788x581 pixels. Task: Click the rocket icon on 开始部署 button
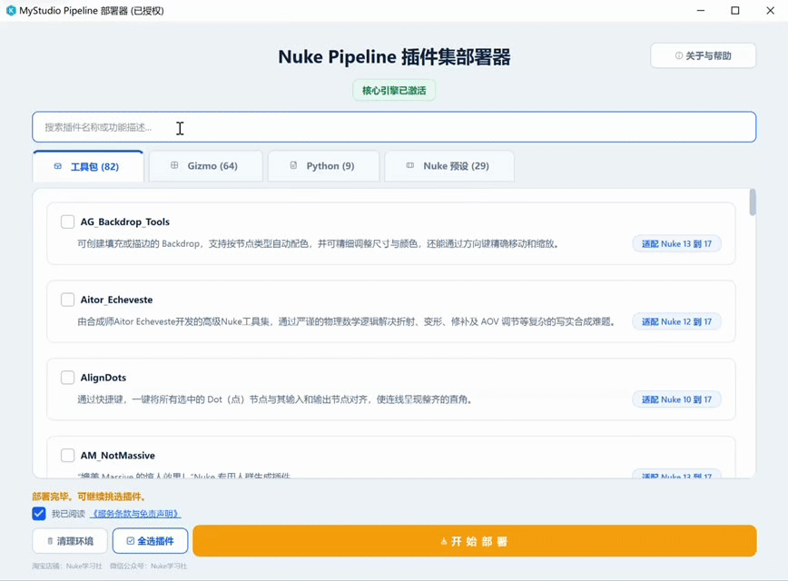click(x=444, y=541)
